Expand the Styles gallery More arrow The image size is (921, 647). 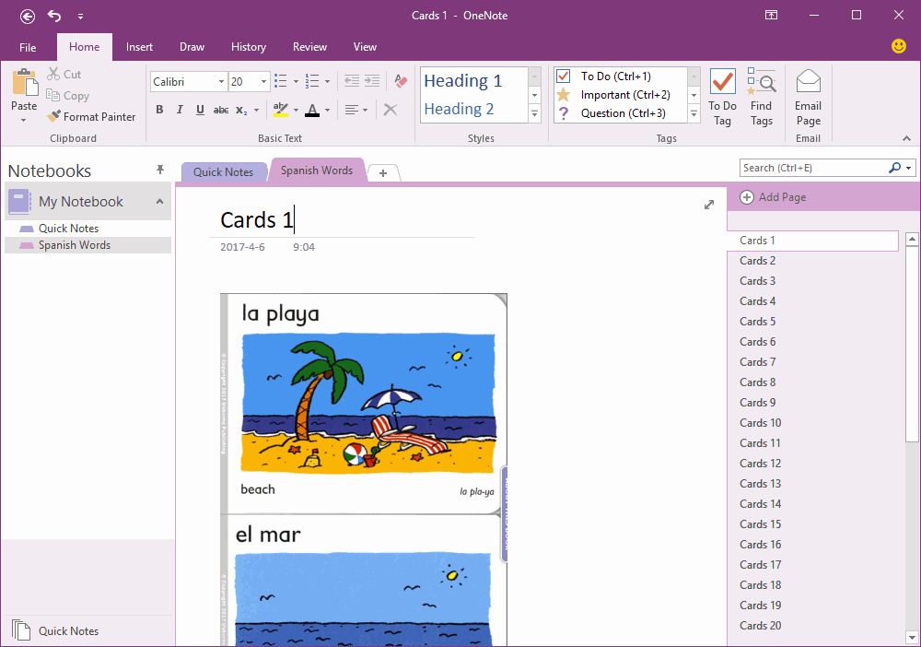tap(534, 114)
